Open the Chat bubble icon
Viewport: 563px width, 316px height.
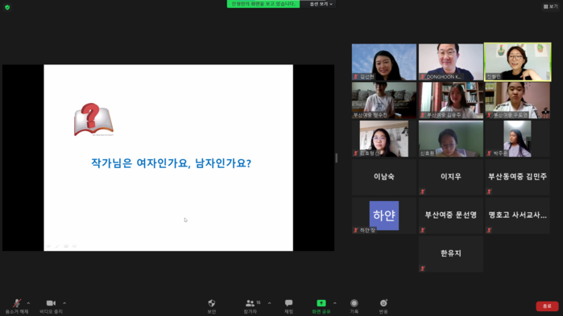tap(288, 303)
